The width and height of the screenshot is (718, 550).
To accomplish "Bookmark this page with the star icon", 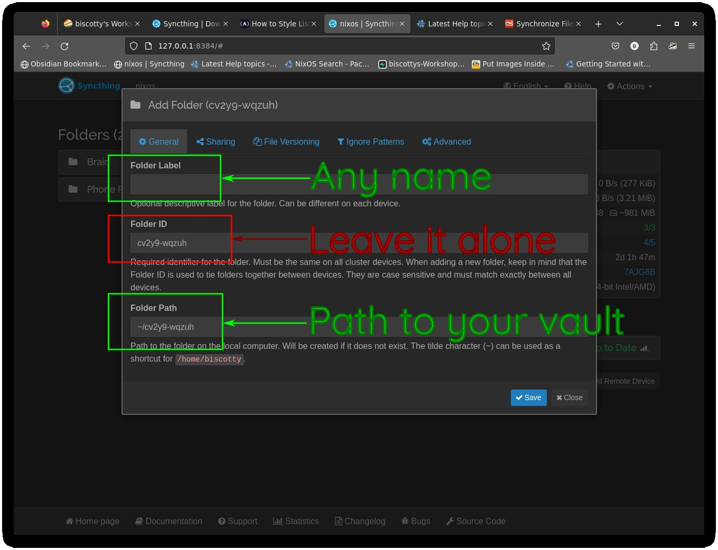I will click(546, 46).
